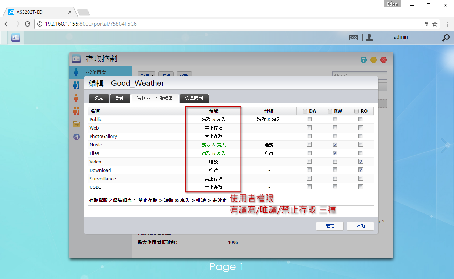Select the Local Groups icon in the sidebar
454x279 pixels.
tap(76, 85)
